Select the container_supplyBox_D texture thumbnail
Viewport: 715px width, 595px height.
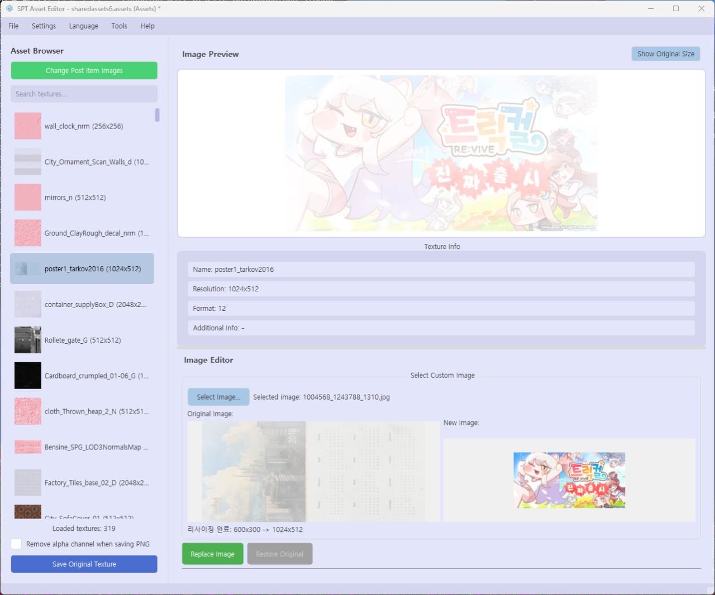click(x=28, y=304)
